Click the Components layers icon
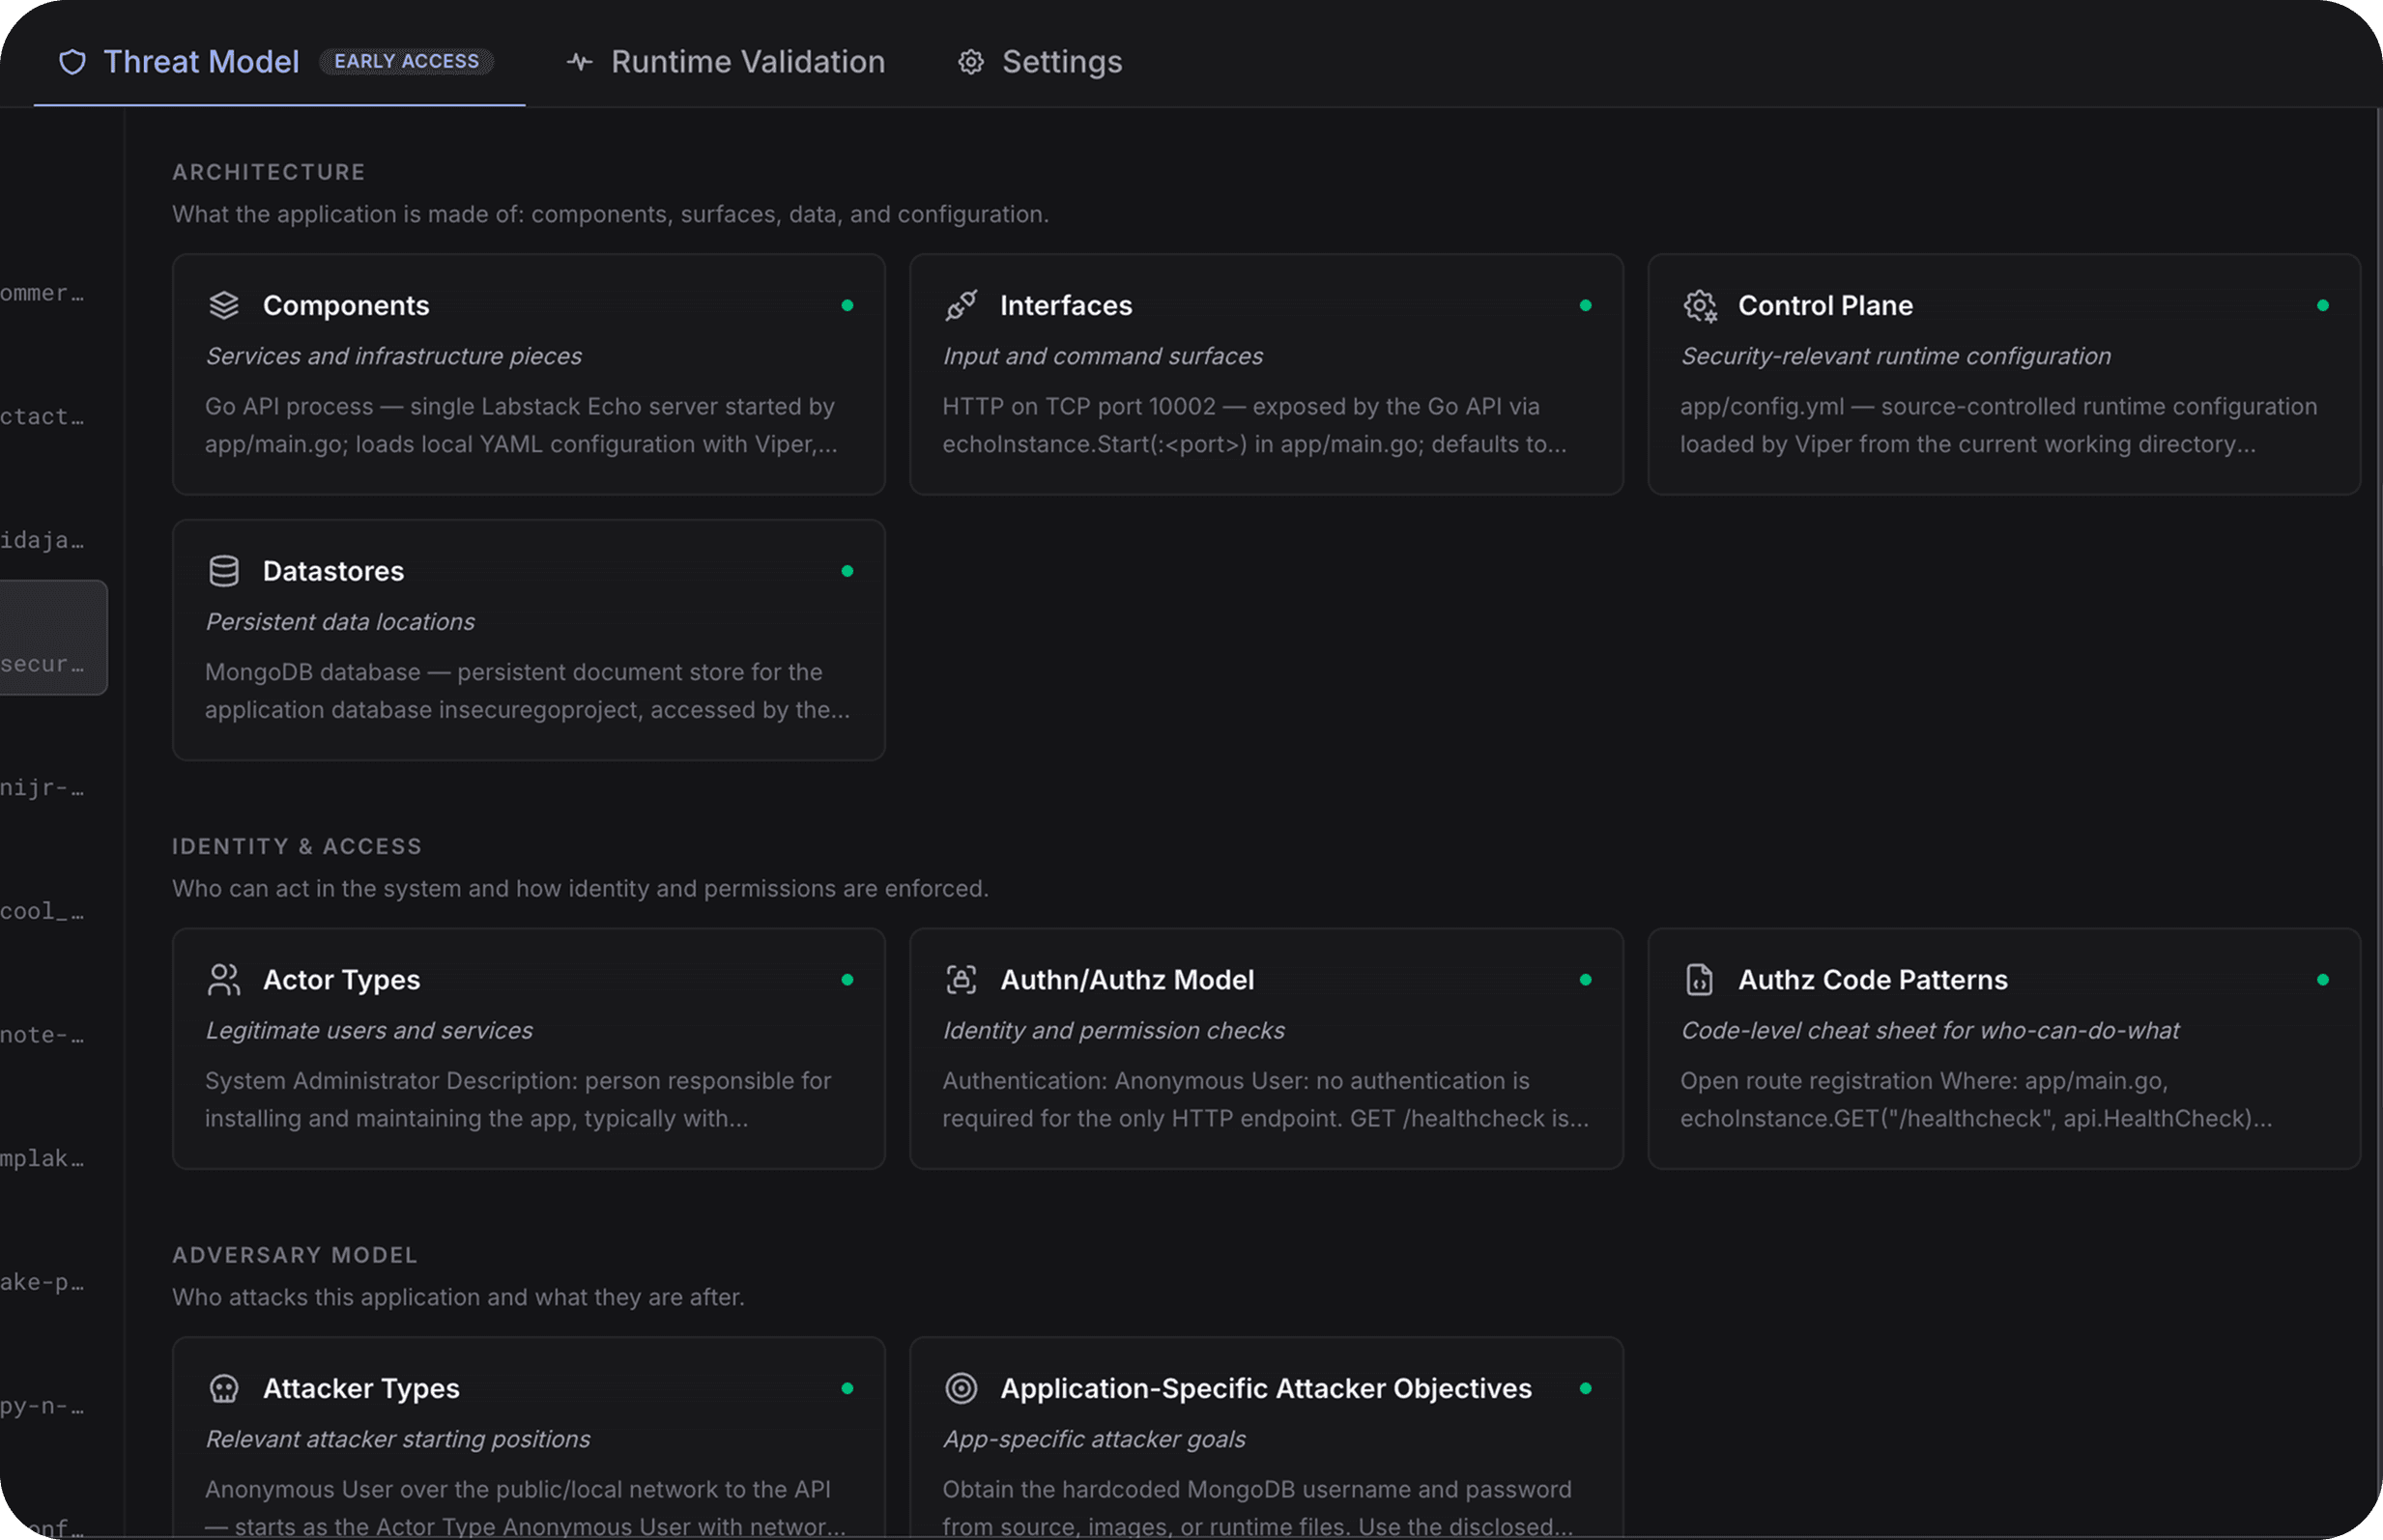This screenshot has width=2383, height=1540. [x=224, y=305]
